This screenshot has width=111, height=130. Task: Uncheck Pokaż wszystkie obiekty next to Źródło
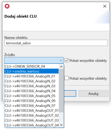67,60
